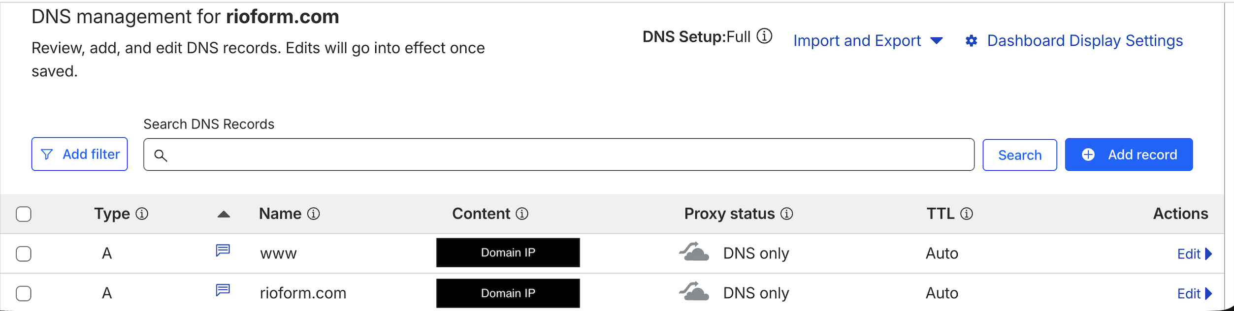Viewport: 1234px width, 311px height.
Task: Click the Add filter button
Action: point(80,155)
